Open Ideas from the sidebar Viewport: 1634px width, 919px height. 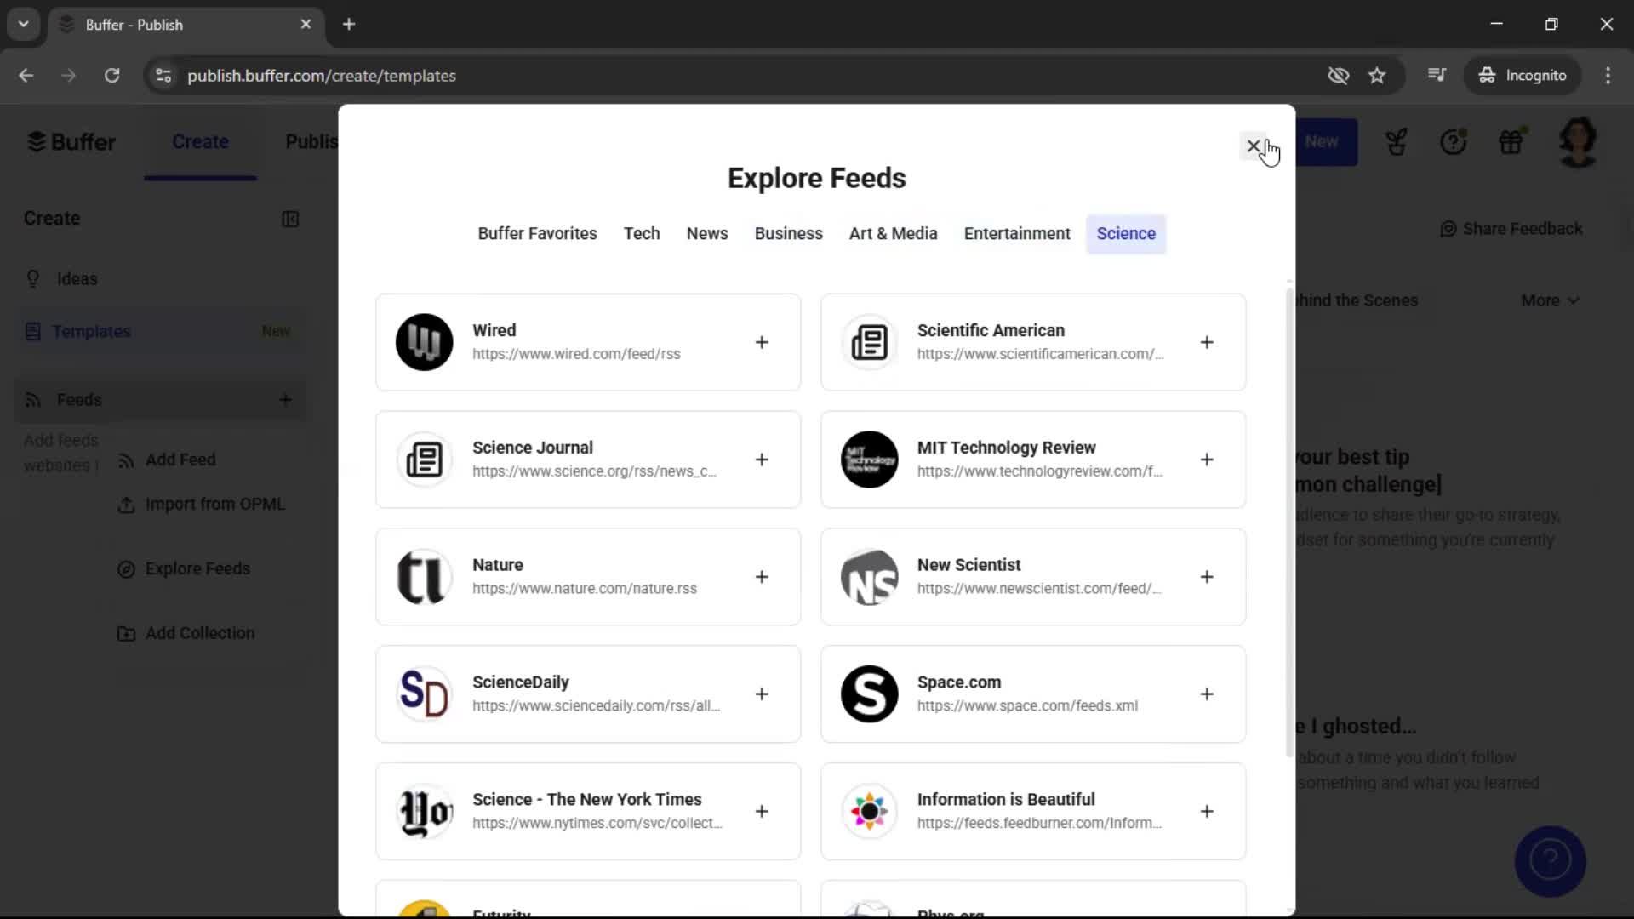click(77, 278)
